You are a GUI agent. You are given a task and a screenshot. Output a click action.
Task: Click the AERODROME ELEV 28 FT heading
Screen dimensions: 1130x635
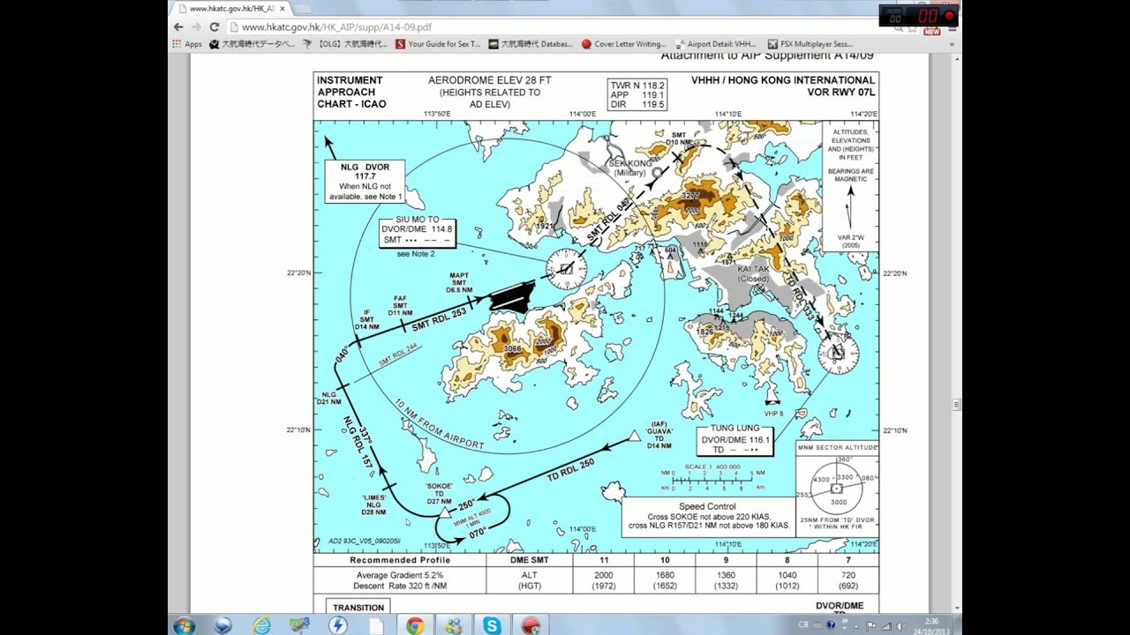pos(490,80)
